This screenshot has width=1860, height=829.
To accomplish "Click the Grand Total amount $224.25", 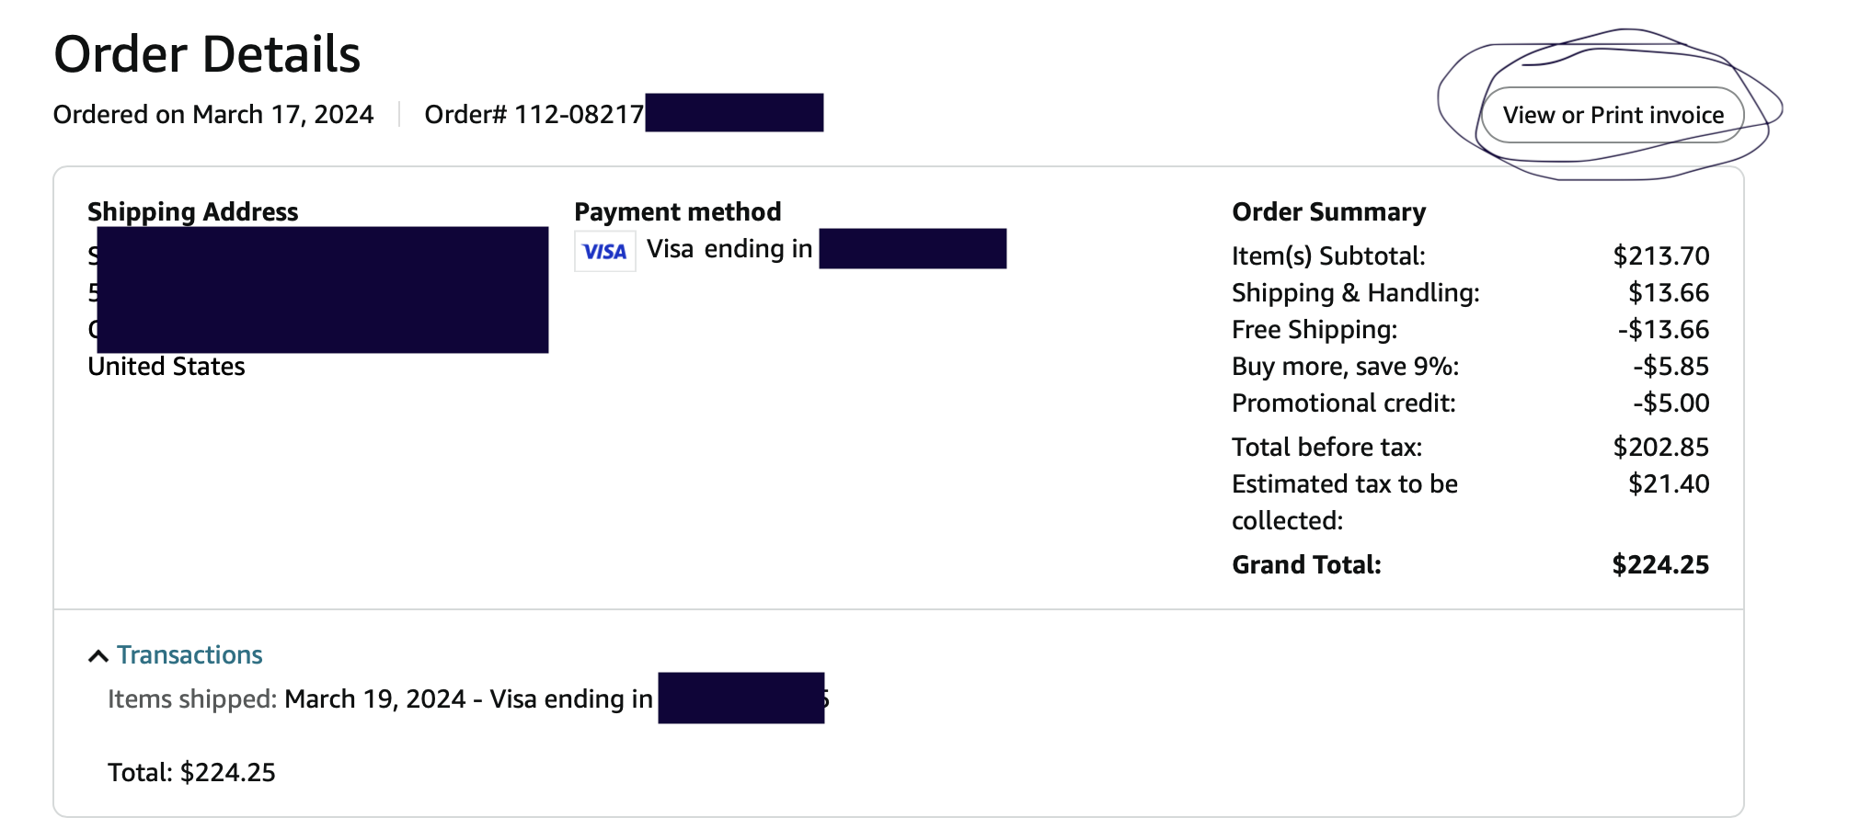I will [x=1660, y=564].
